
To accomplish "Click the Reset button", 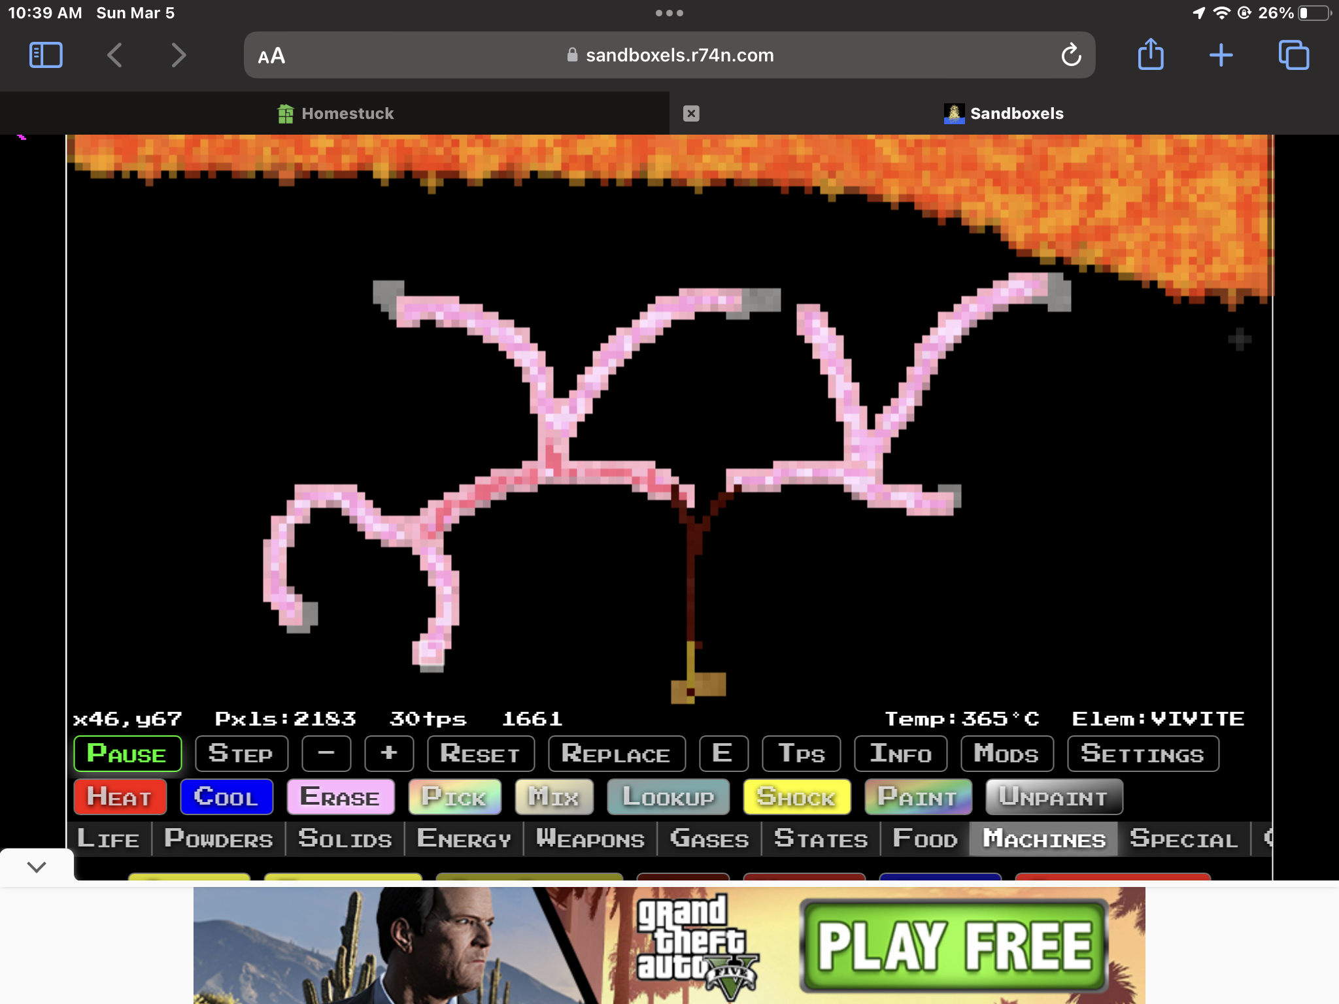I will 481,754.
